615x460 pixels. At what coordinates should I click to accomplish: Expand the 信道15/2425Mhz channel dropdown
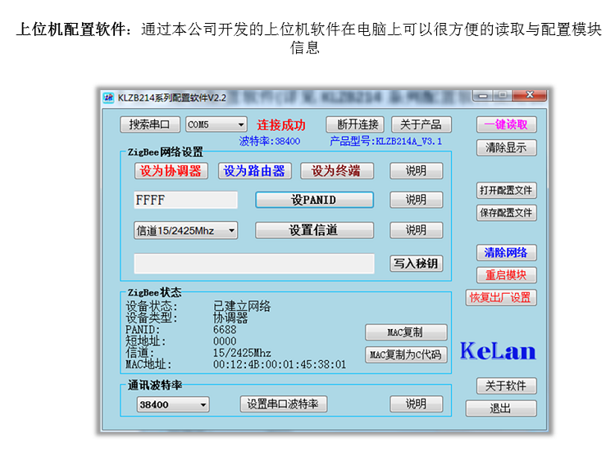point(185,231)
